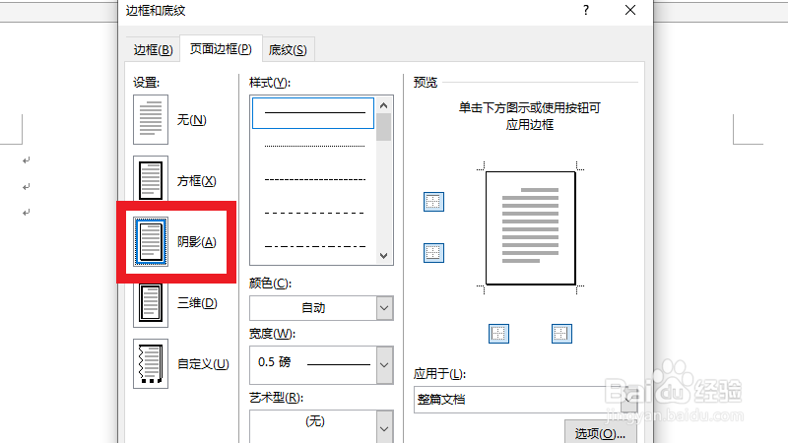This screenshot has height=443, width=788.
Task: Click the page preview thumbnail
Action: point(530,228)
